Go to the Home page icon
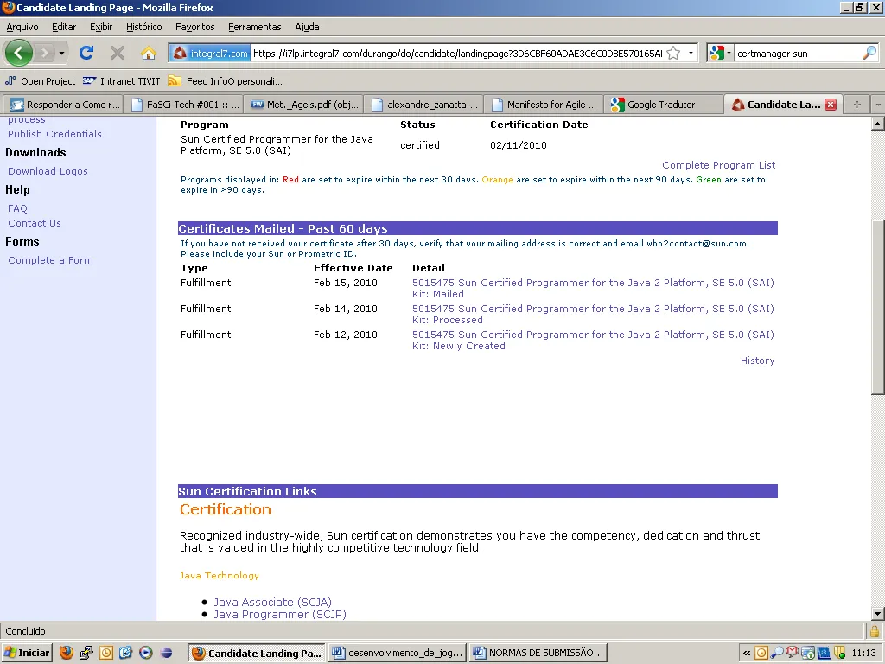This screenshot has width=885, height=664. click(149, 53)
